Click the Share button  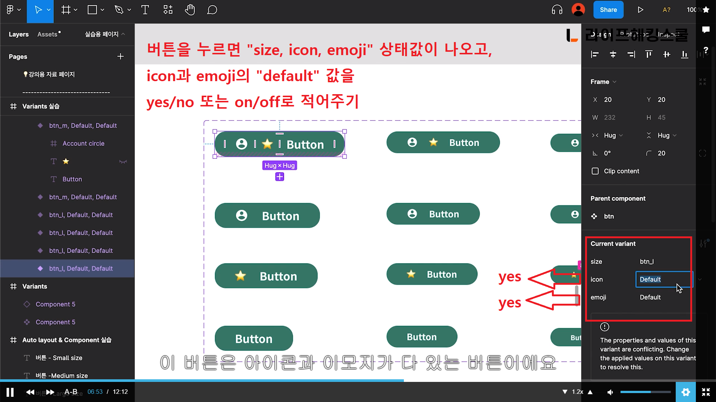pyautogui.click(x=608, y=10)
